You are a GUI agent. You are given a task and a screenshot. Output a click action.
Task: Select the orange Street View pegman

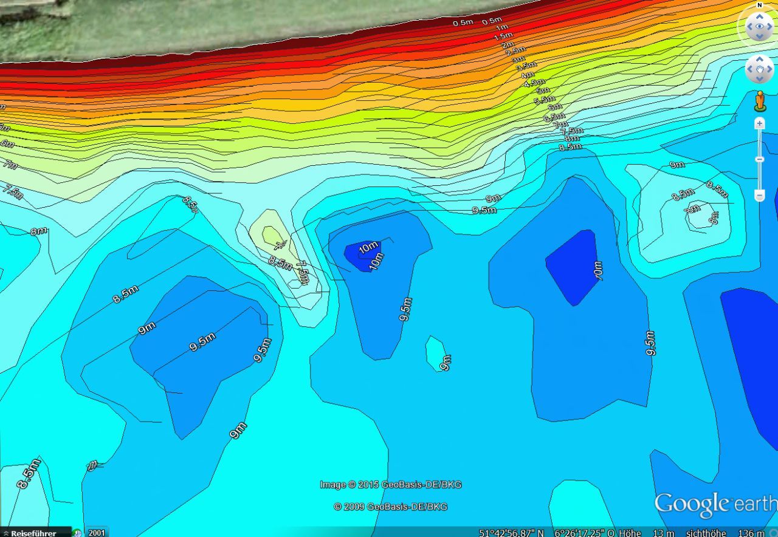pos(760,101)
